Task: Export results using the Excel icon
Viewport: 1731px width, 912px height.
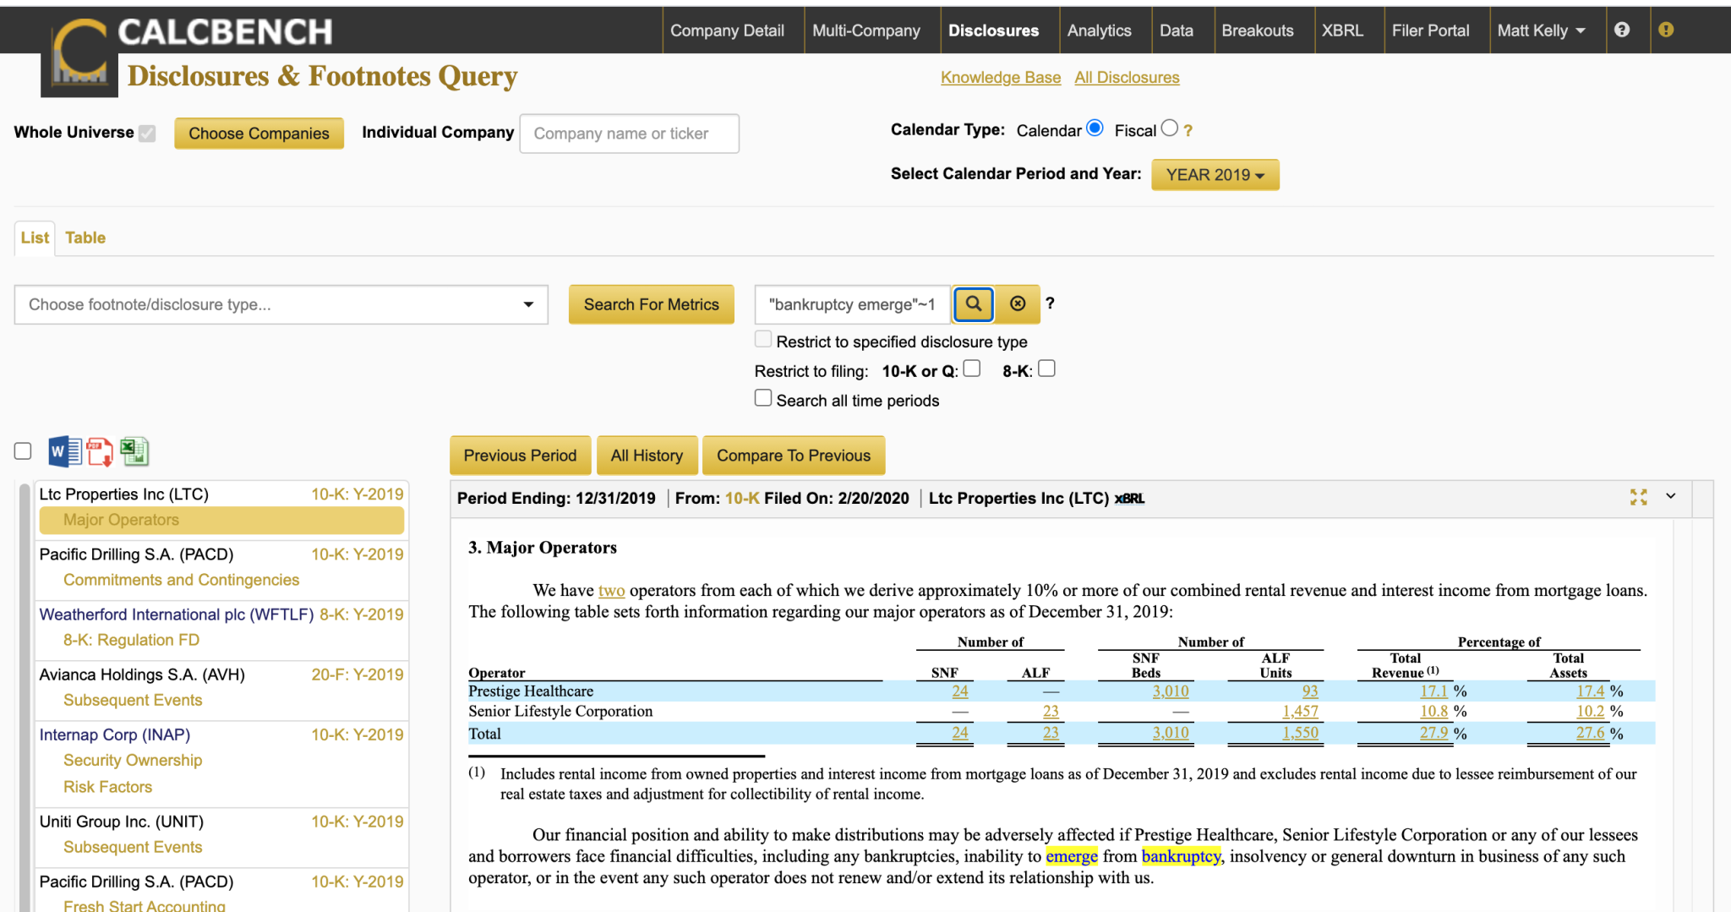Action: pos(134,451)
